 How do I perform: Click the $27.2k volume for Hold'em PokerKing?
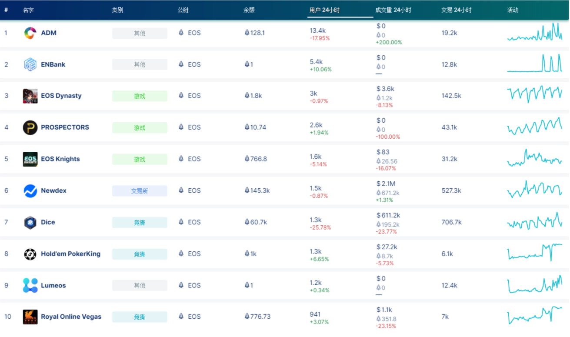(x=387, y=247)
